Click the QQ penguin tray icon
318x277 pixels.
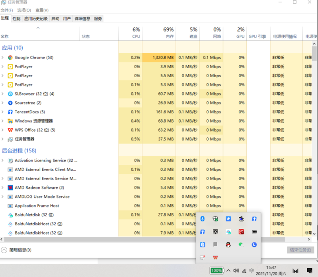click(228, 244)
